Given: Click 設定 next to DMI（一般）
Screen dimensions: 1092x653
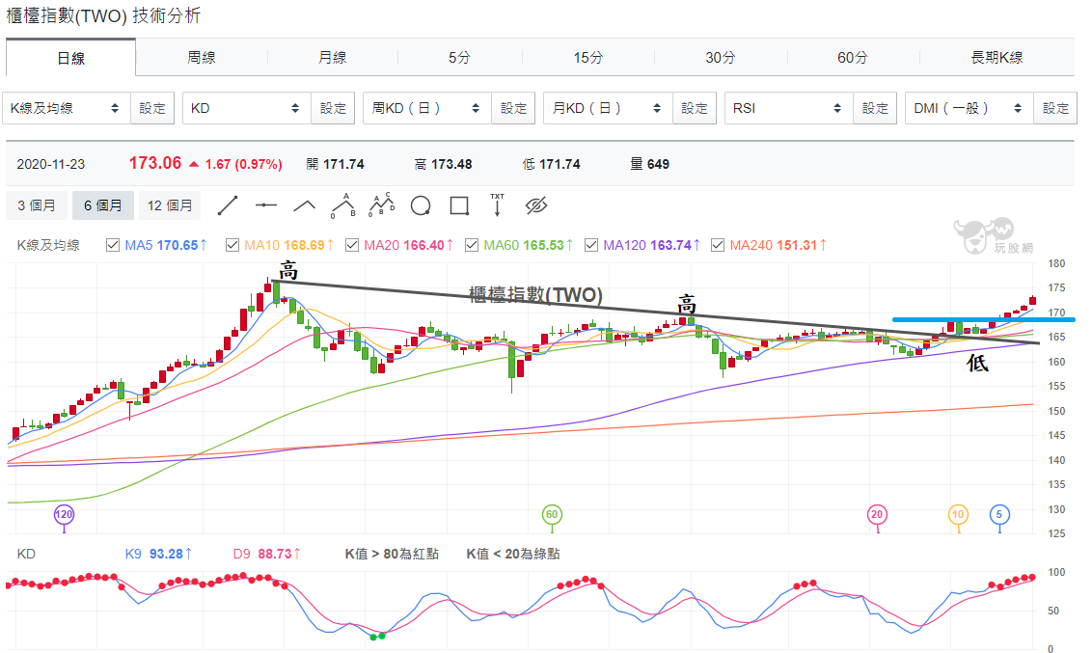Looking at the screenshot, I should coord(1055,109).
